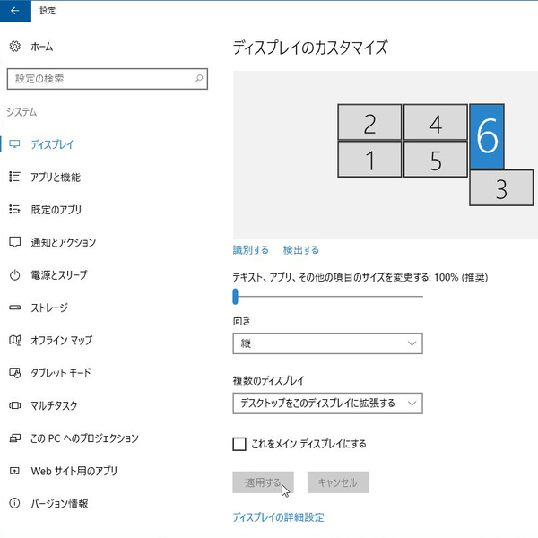Viewport: 538px width, 538px height.
Task: Click the キャンセル button
Action: (x=338, y=482)
